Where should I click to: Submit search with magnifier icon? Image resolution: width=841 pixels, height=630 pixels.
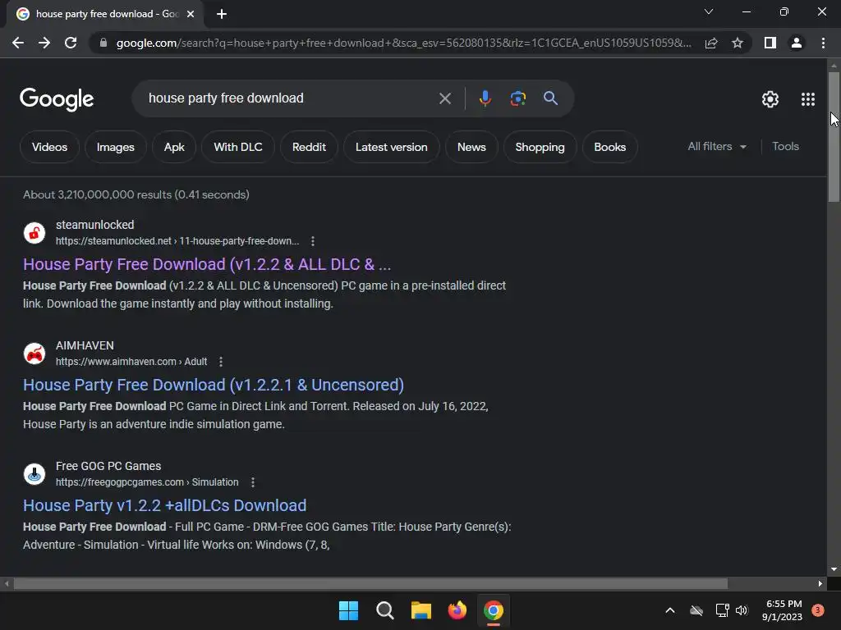point(550,98)
